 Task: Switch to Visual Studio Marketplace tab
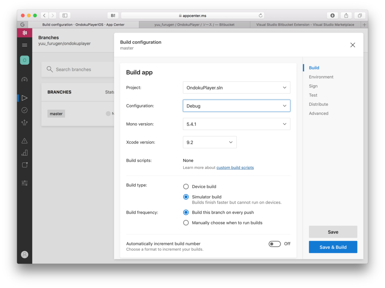(x=305, y=24)
